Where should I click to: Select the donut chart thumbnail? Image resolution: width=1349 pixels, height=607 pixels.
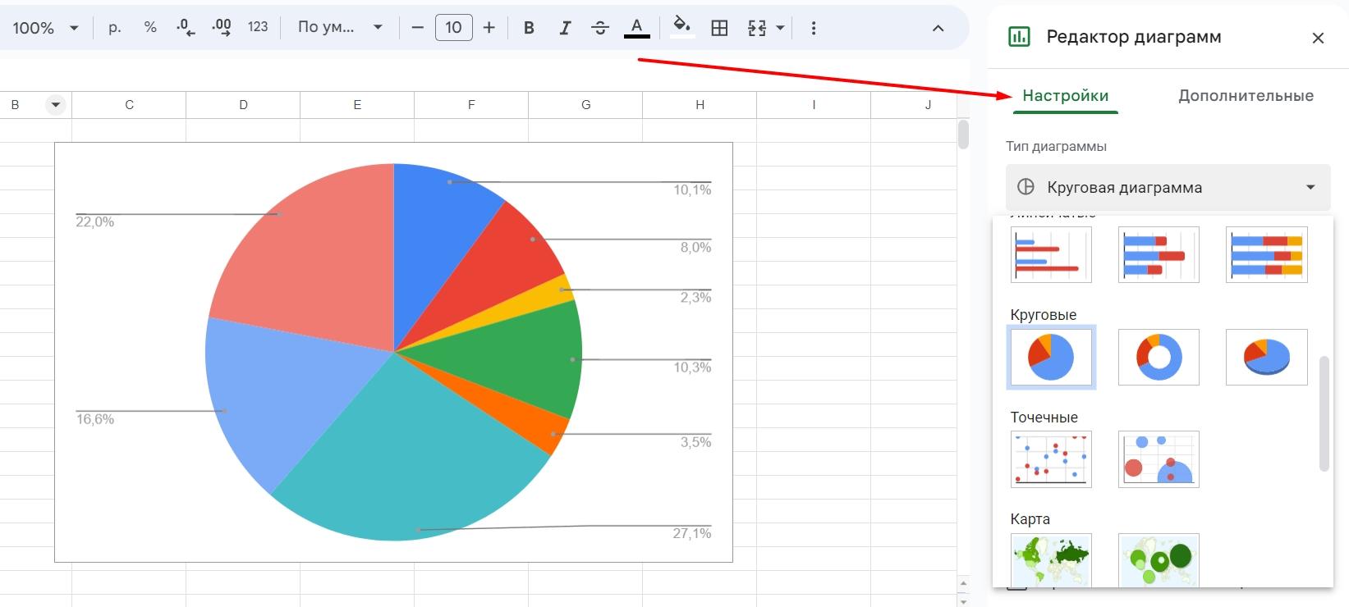click(1159, 358)
